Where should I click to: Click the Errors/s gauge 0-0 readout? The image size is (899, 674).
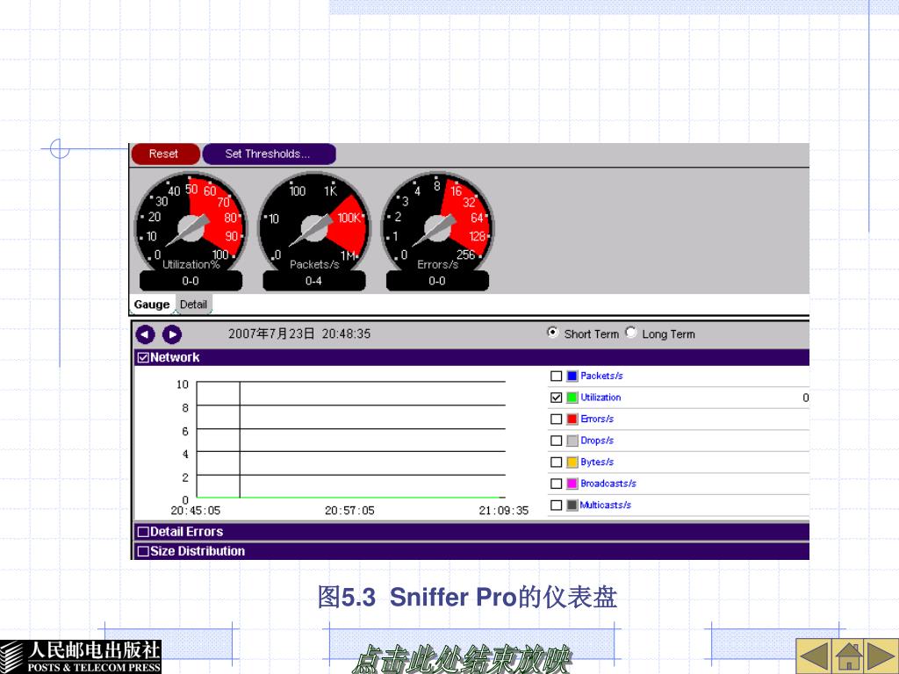point(437,281)
